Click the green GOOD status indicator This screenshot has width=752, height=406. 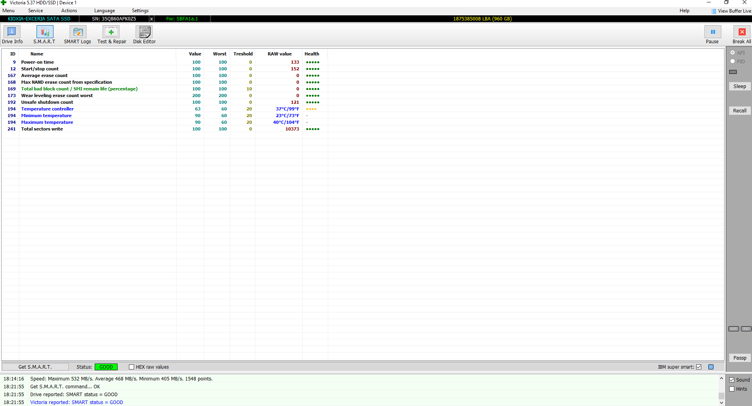click(106, 367)
